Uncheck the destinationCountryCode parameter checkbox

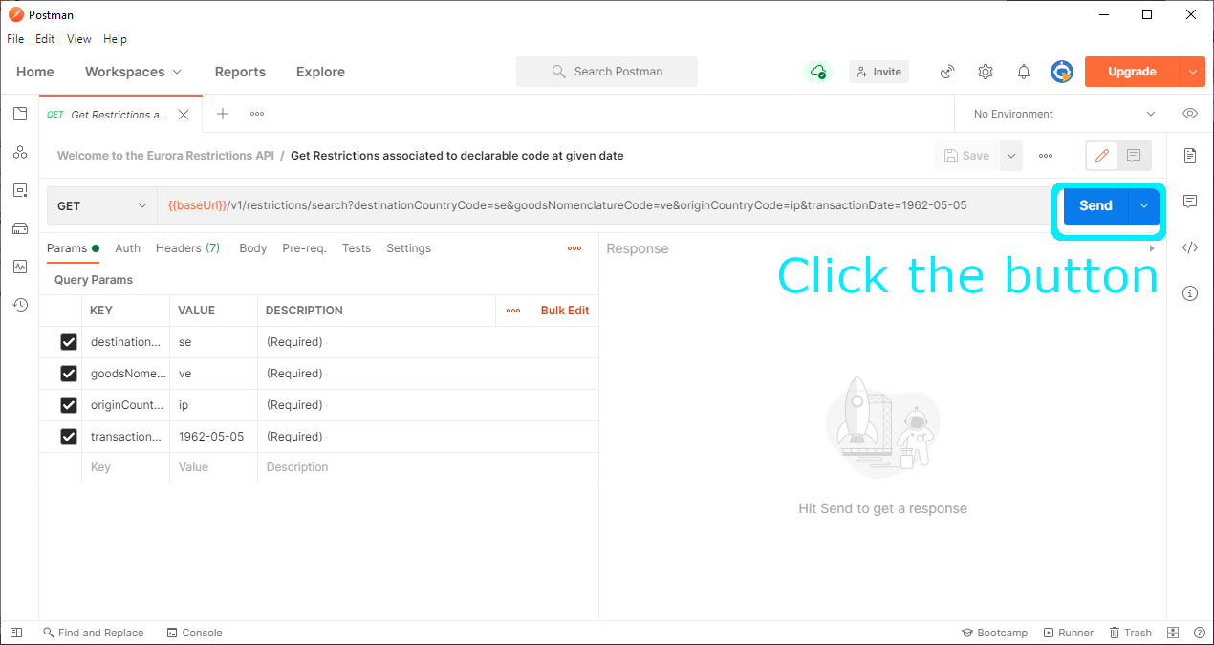click(x=69, y=342)
